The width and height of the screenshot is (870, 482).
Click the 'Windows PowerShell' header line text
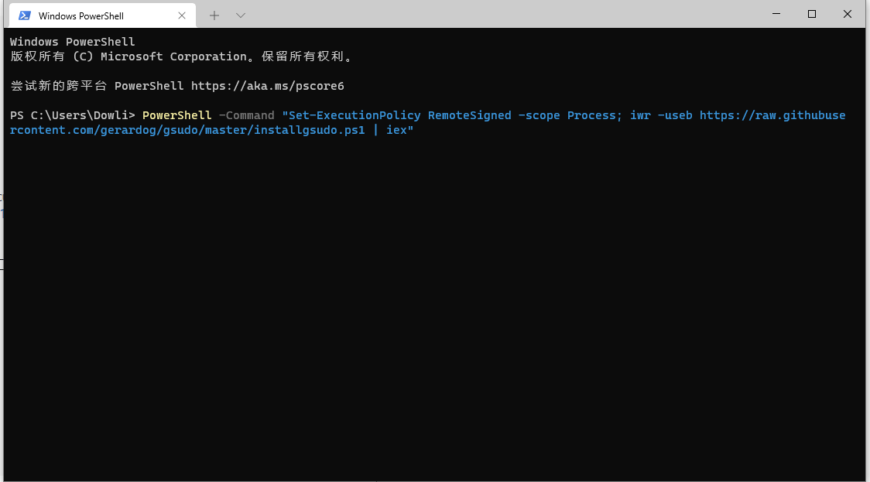(72, 42)
